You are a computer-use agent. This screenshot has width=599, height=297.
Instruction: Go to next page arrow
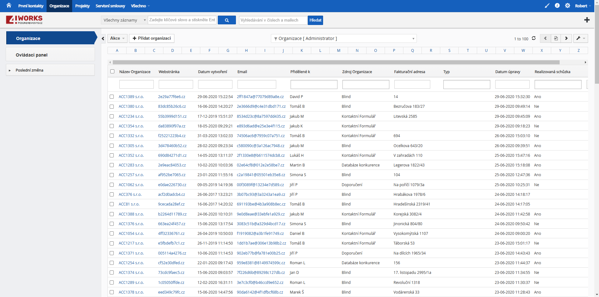click(566, 38)
